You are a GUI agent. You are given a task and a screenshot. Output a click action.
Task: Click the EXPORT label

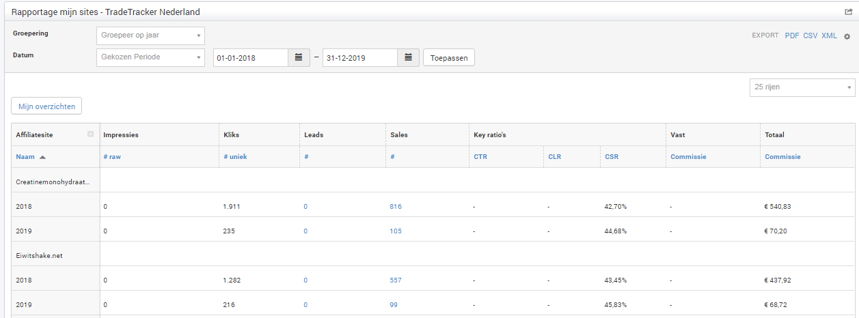(765, 35)
